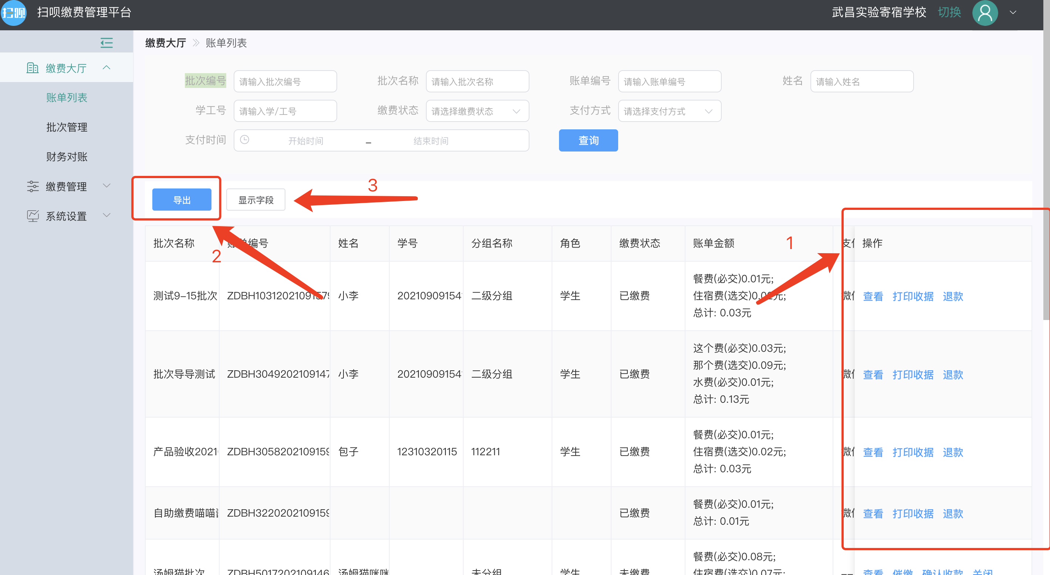Focus the 学工号 input field
The height and width of the screenshot is (575, 1050).
pos(285,111)
